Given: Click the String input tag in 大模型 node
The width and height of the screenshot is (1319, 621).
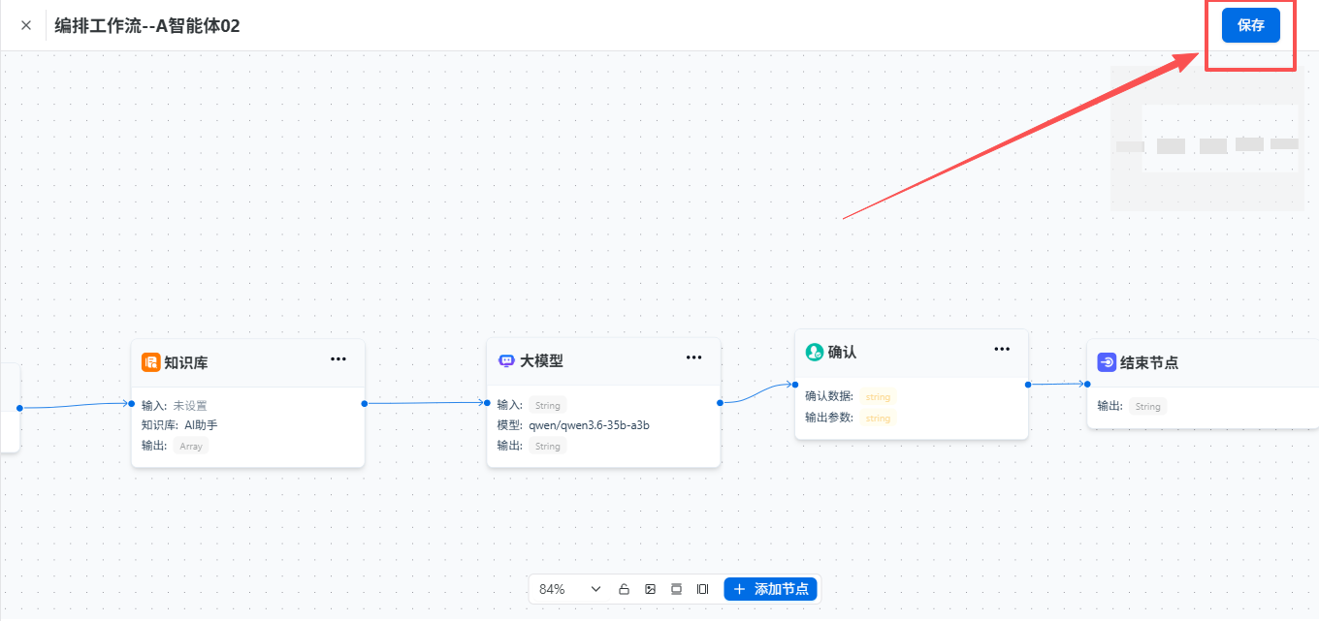Looking at the screenshot, I should click(x=548, y=405).
